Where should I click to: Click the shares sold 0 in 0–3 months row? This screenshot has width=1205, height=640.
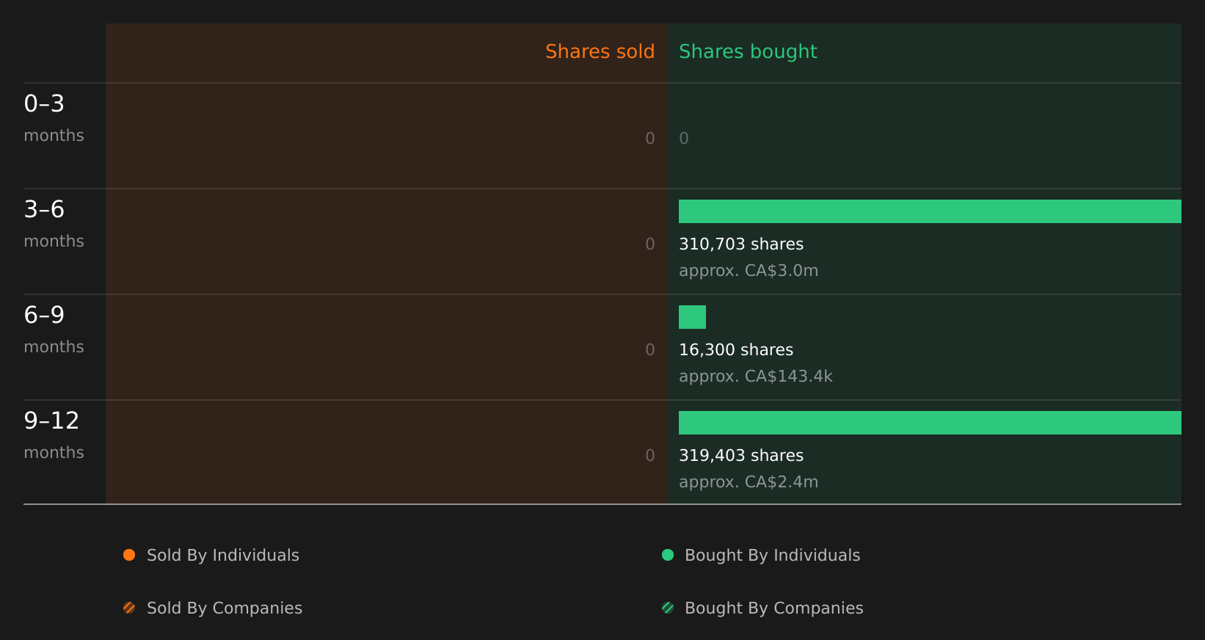pos(650,139)
